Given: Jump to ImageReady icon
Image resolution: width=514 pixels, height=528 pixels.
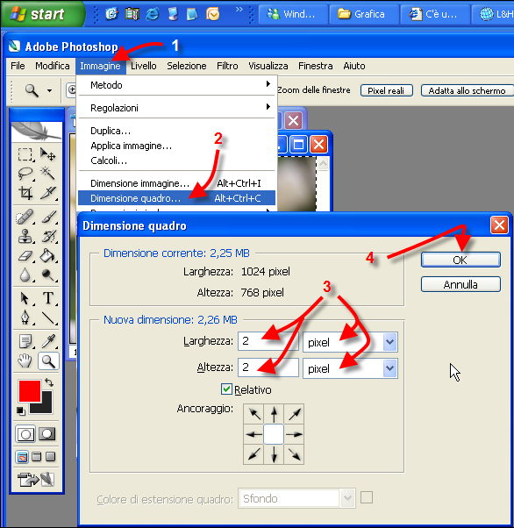Looking at the screenshot, I should [x=36, y=480].
